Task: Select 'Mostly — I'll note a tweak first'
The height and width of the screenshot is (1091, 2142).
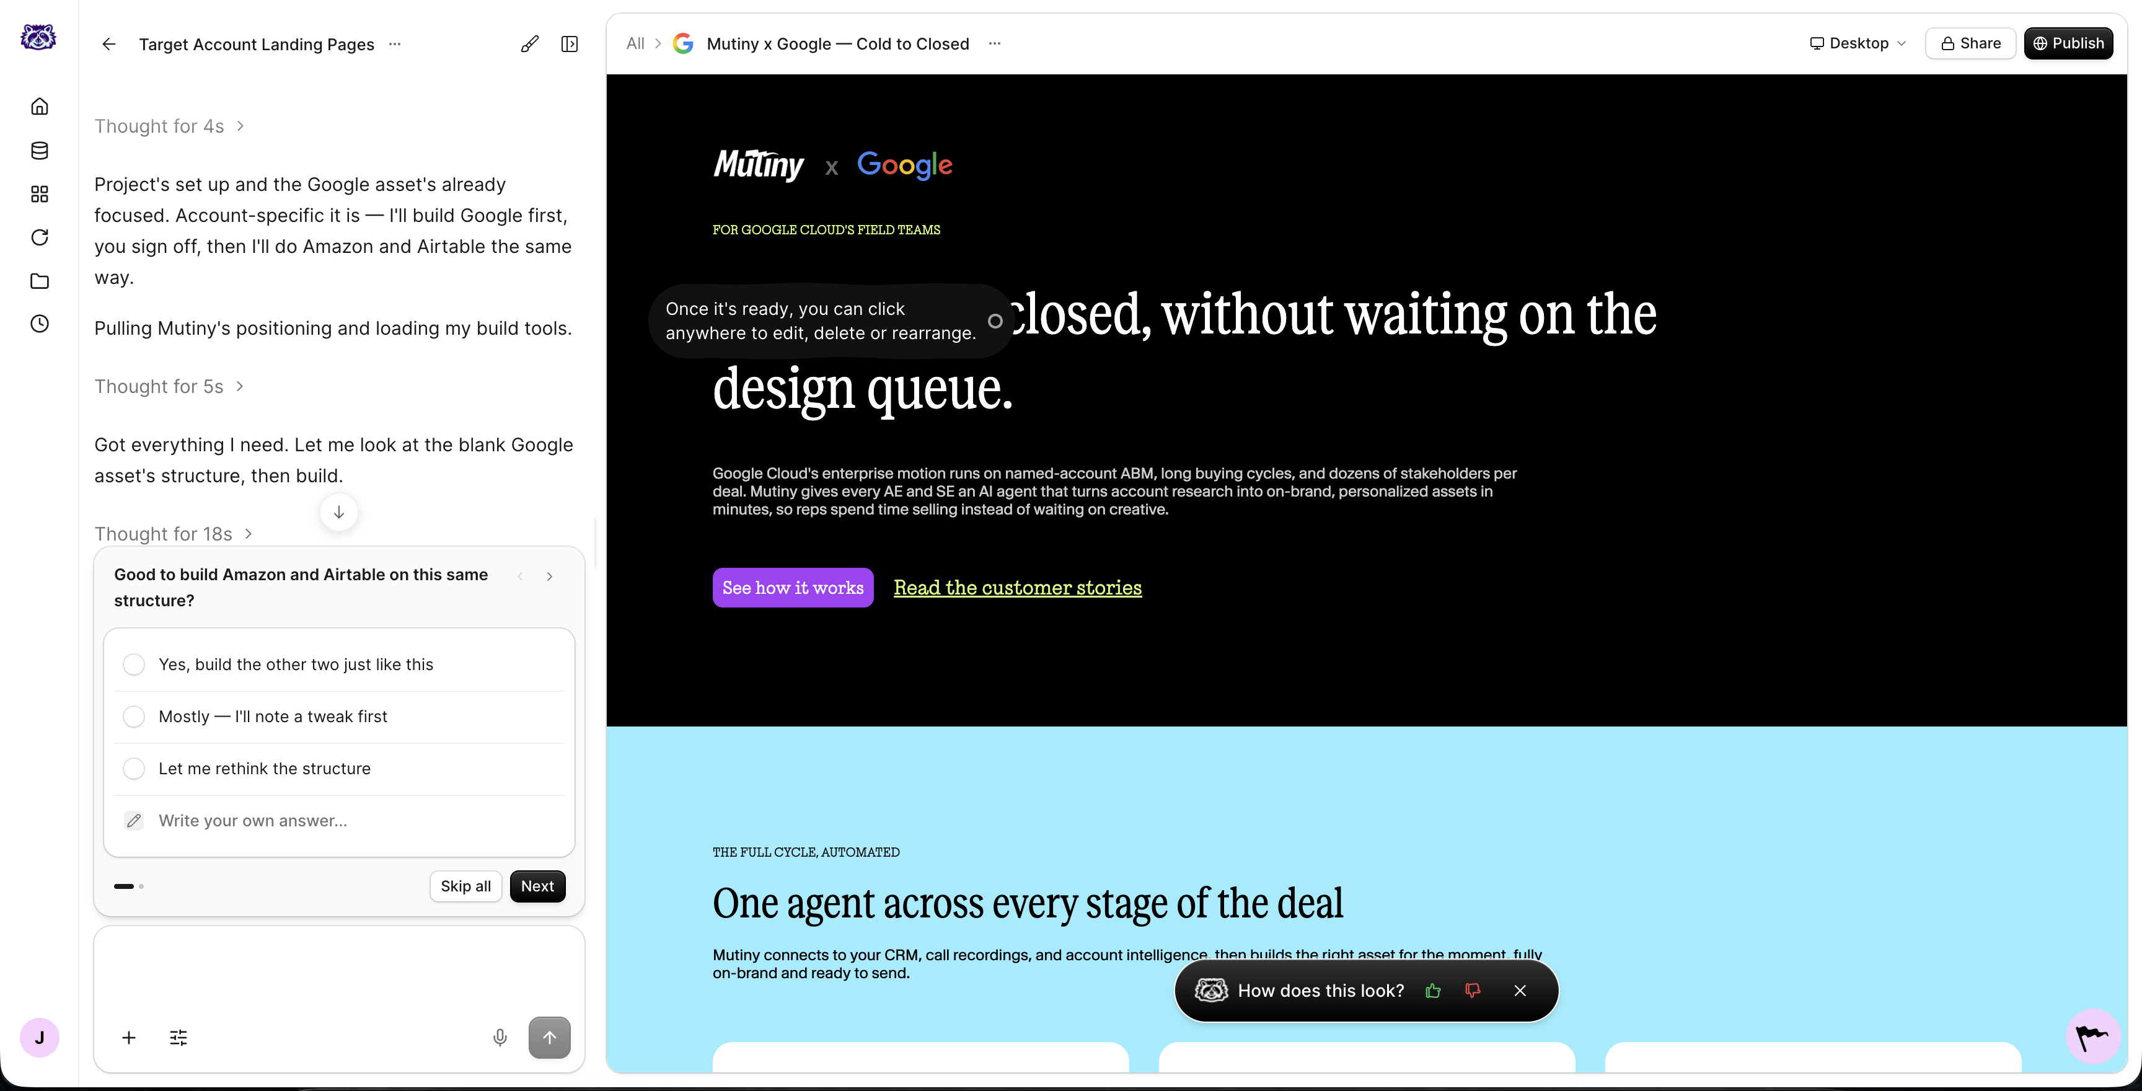Action: pyautogui.click(x=339, y=717)
